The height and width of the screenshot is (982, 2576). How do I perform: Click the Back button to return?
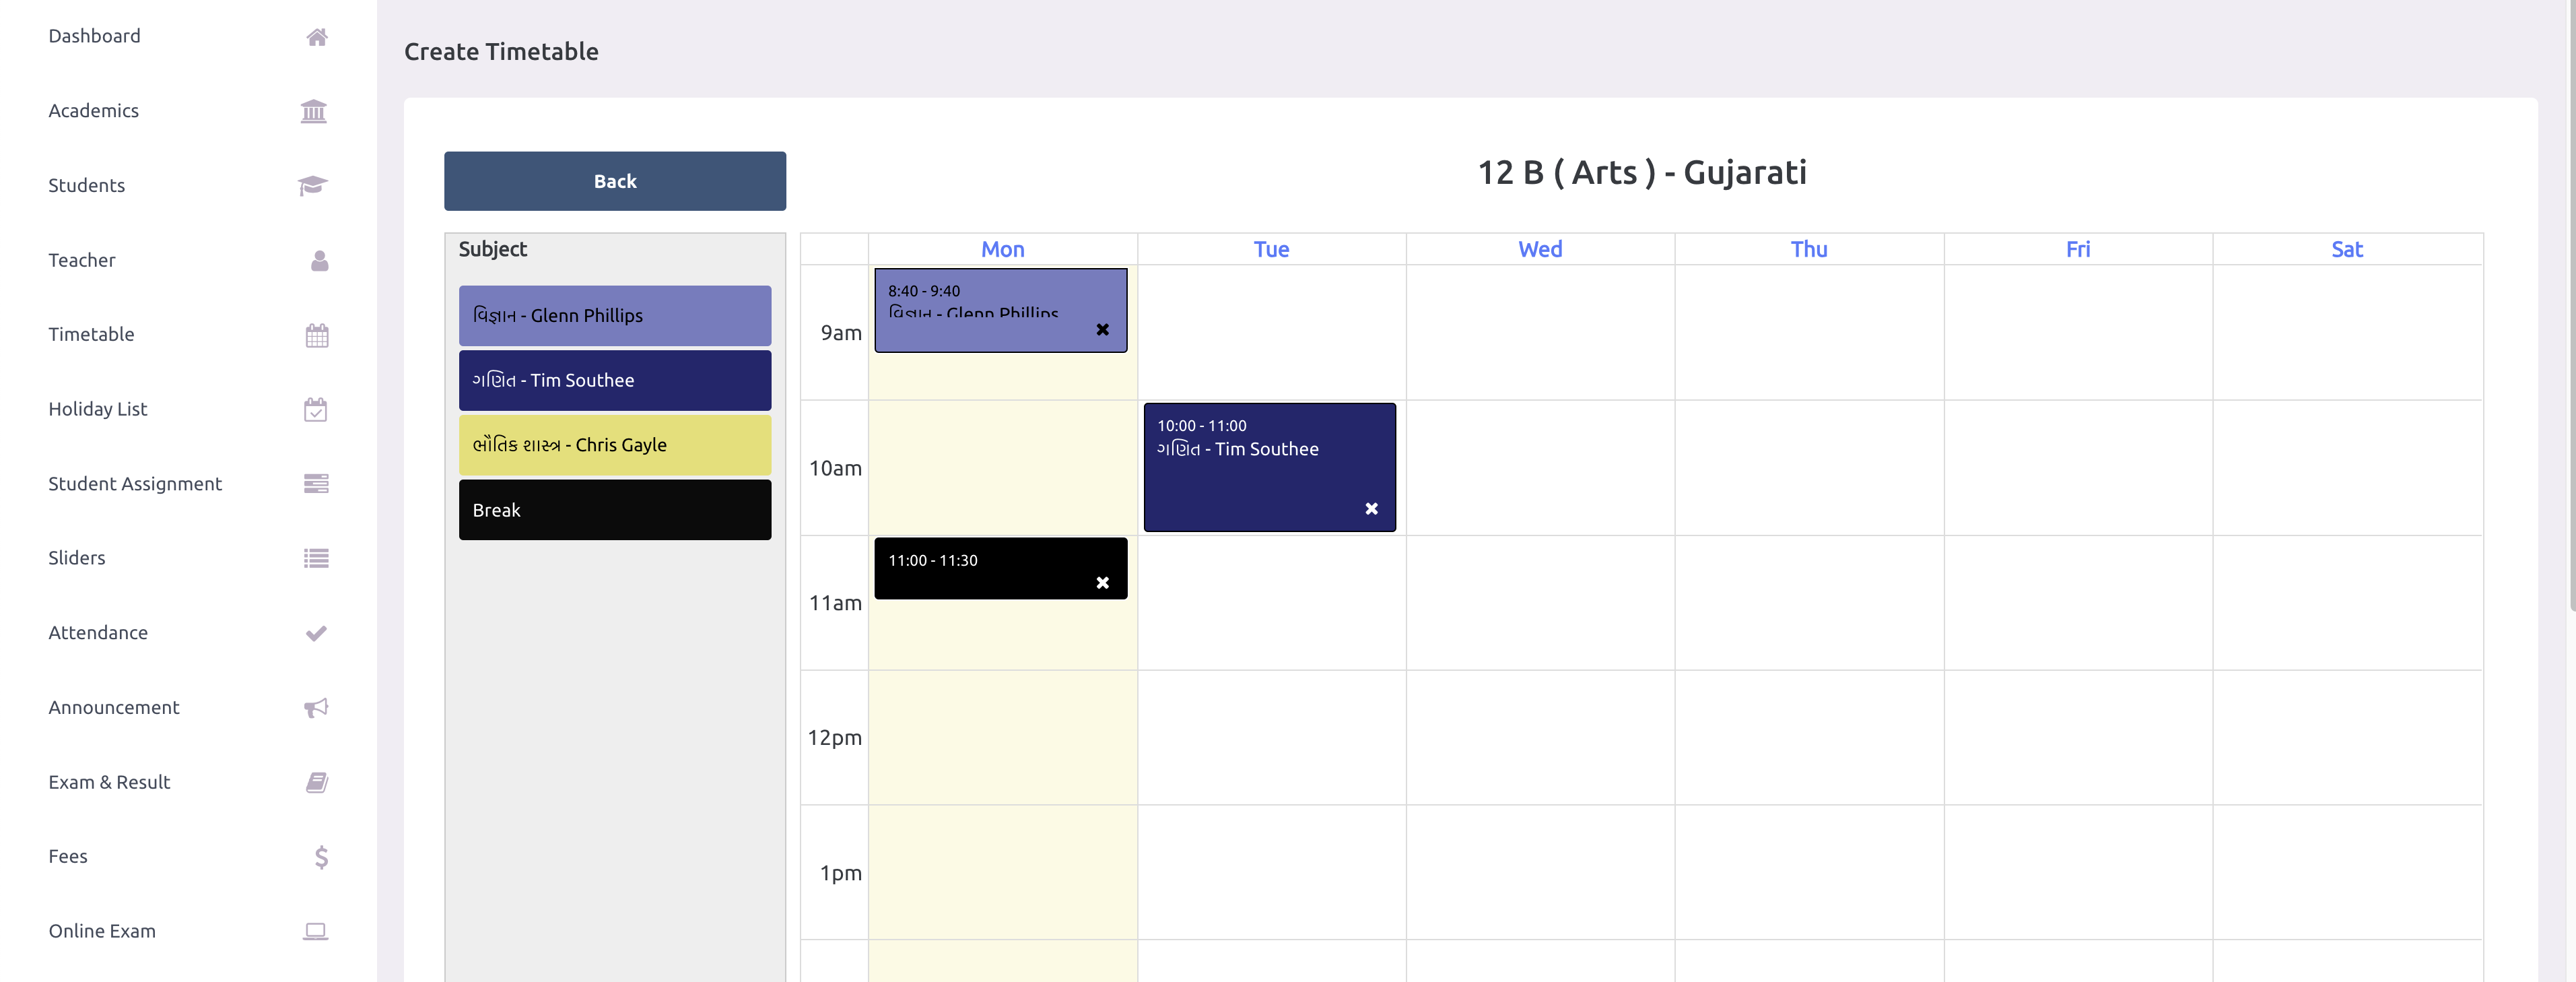tap(615, 179)
